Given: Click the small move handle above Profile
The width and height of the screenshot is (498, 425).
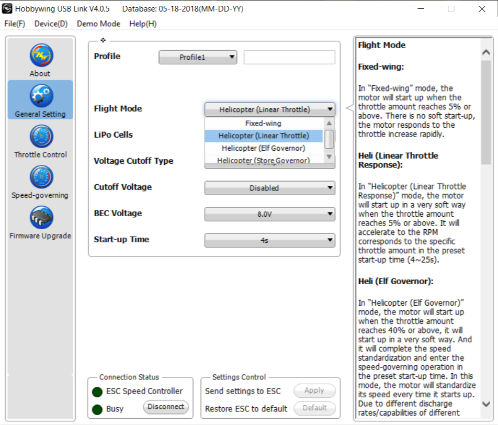Looking at the screenshot, I should pos(103,40).
